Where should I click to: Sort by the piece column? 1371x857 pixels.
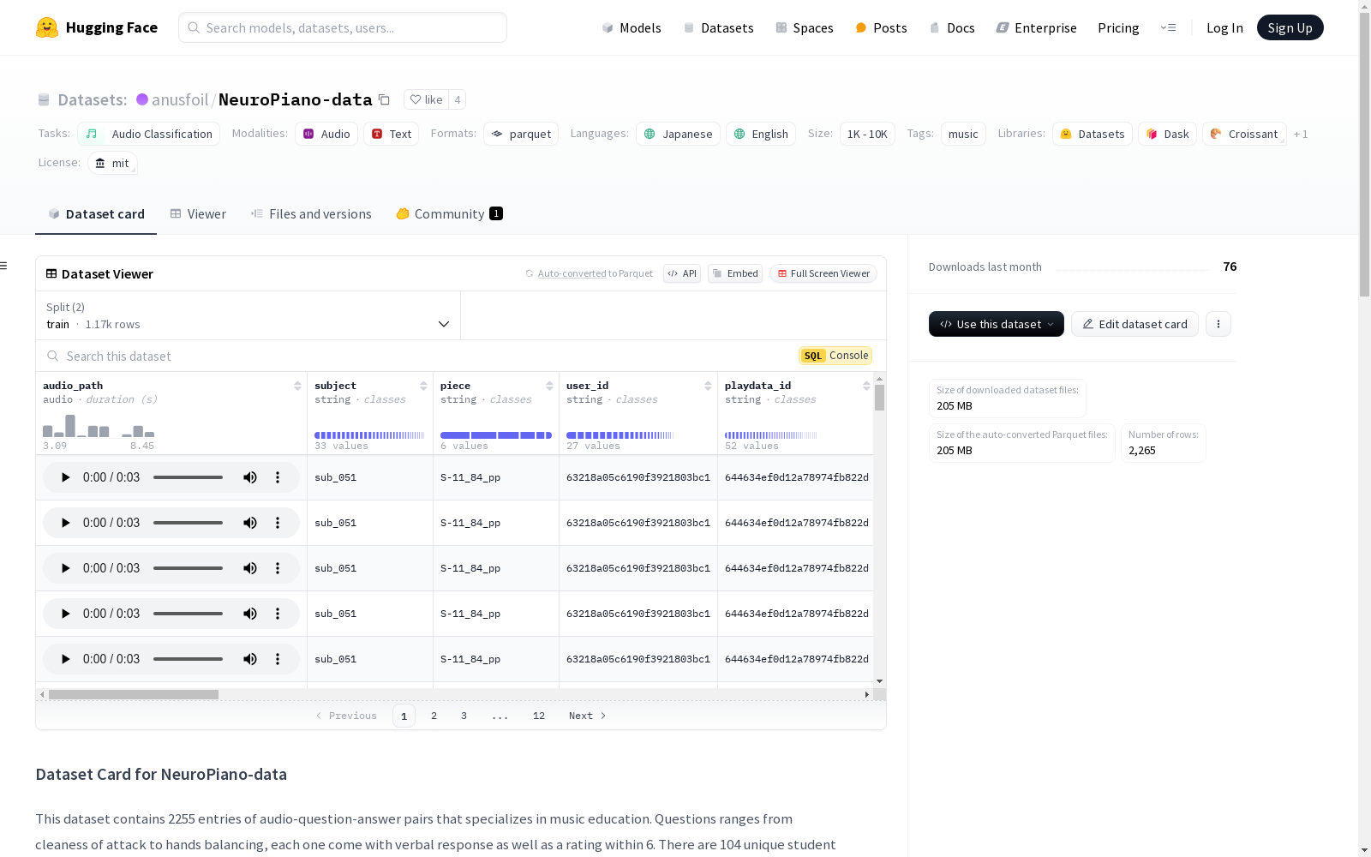pos(549,386)
